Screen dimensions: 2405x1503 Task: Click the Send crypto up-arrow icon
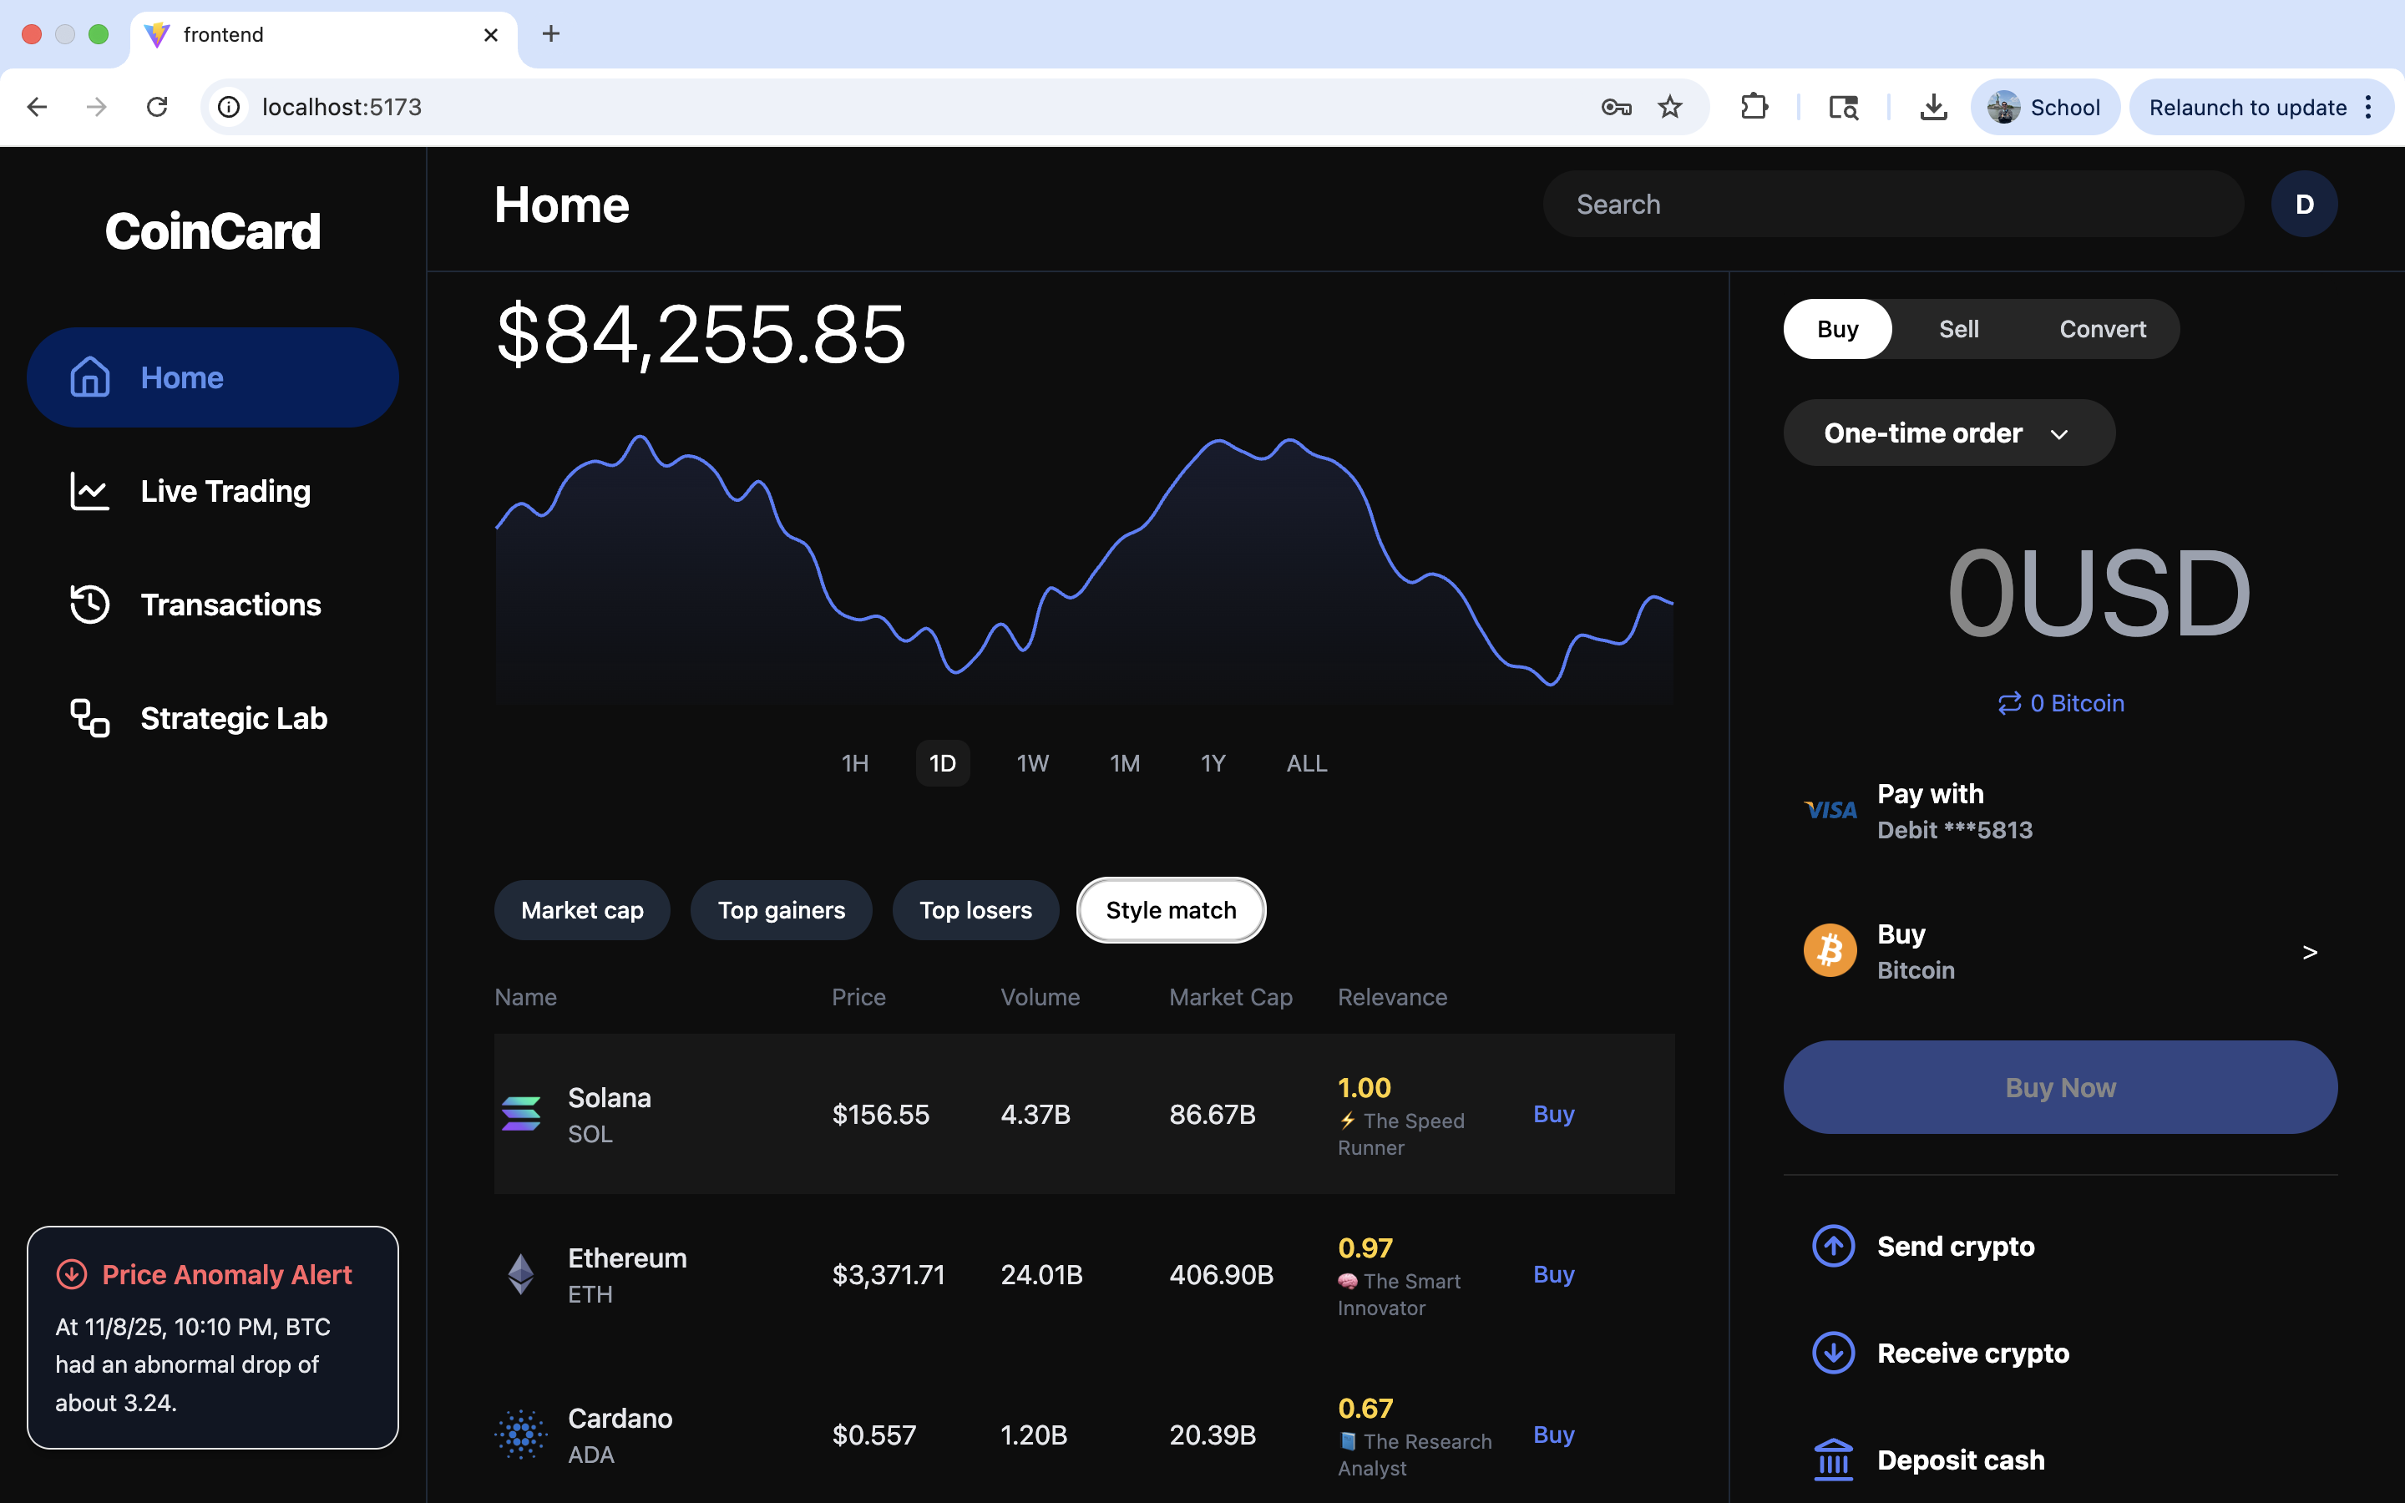tap(1833, 1247)
